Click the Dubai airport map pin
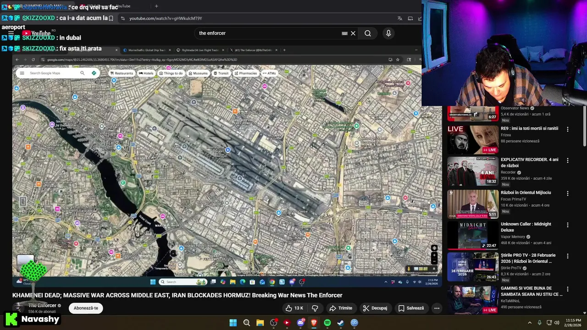Image resolution: width=587 pixels, height=330 pixels. click(227, 150)
